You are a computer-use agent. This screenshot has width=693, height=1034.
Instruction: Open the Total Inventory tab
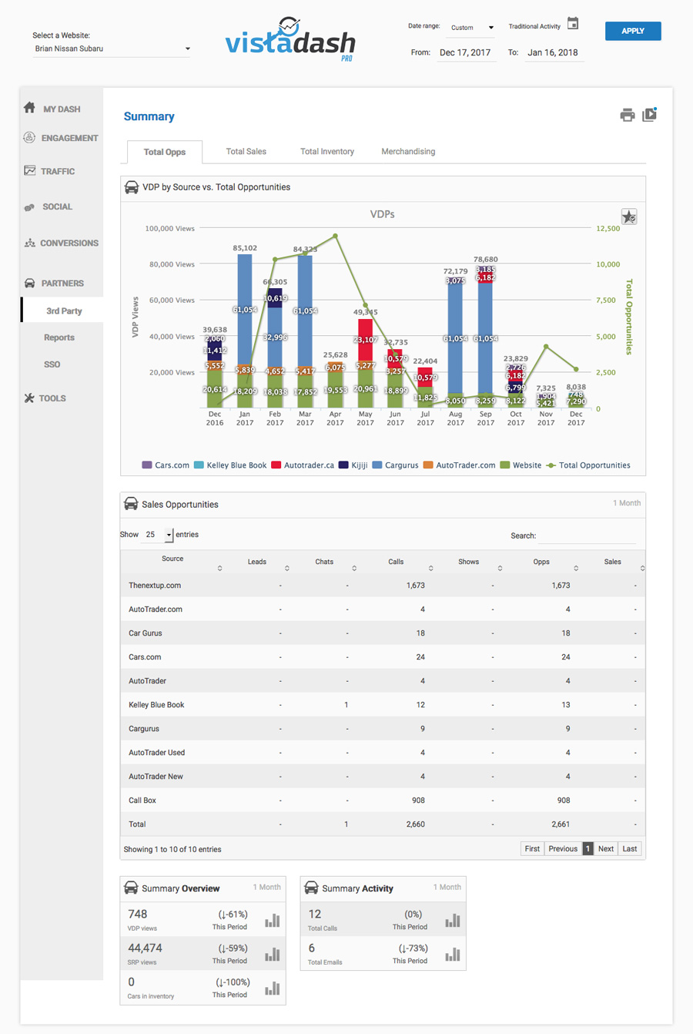[327, 152]
